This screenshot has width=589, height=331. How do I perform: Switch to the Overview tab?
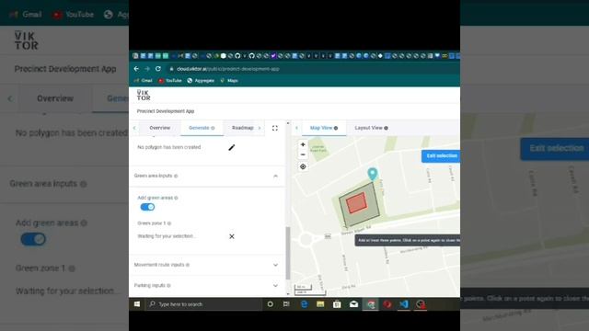coord(159,128)
